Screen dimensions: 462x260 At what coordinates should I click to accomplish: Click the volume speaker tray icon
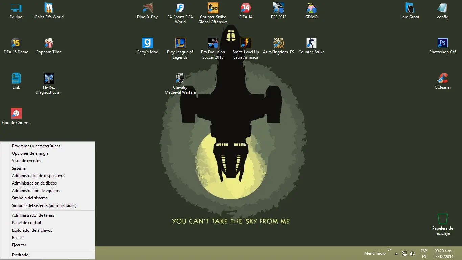click(412, 253)
